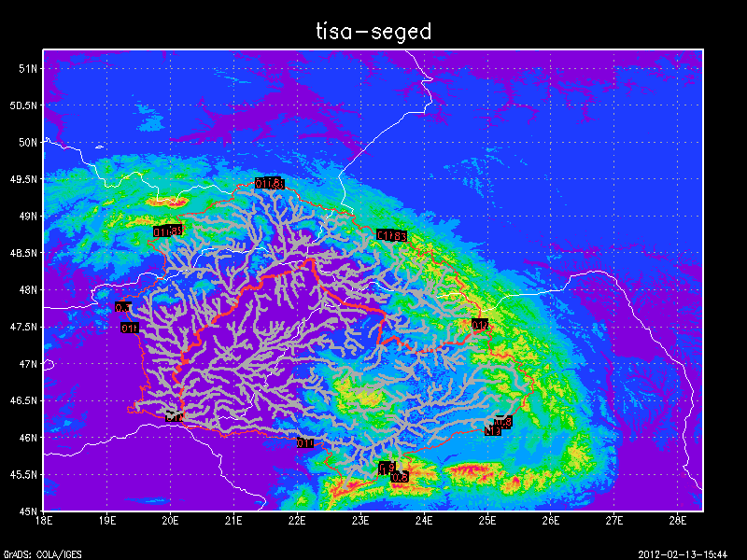Select the 19E longitude axis label
The image size is (747, 560).
[x=106, y=521]
